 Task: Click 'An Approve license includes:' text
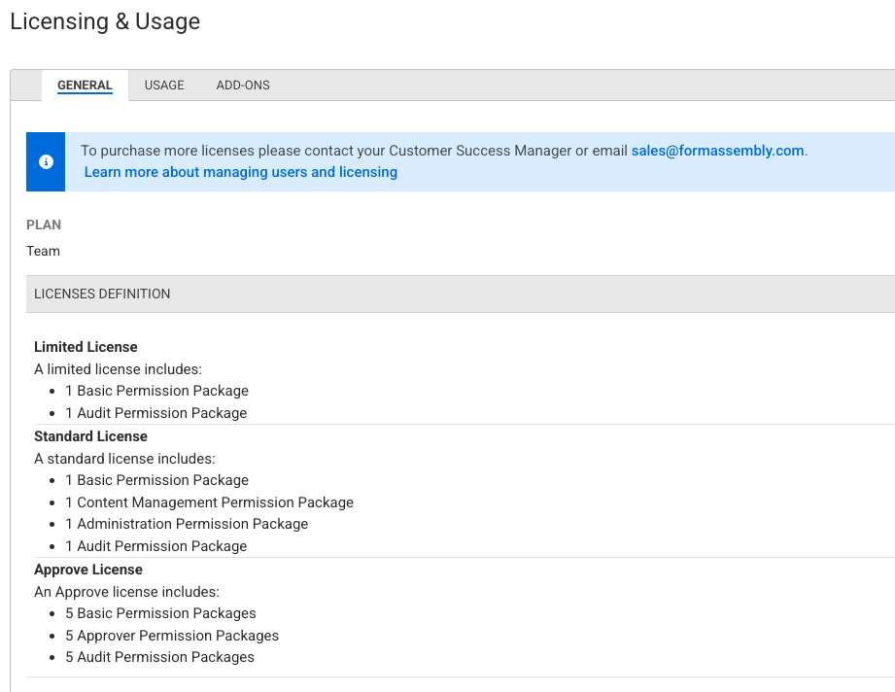[126, 592]
